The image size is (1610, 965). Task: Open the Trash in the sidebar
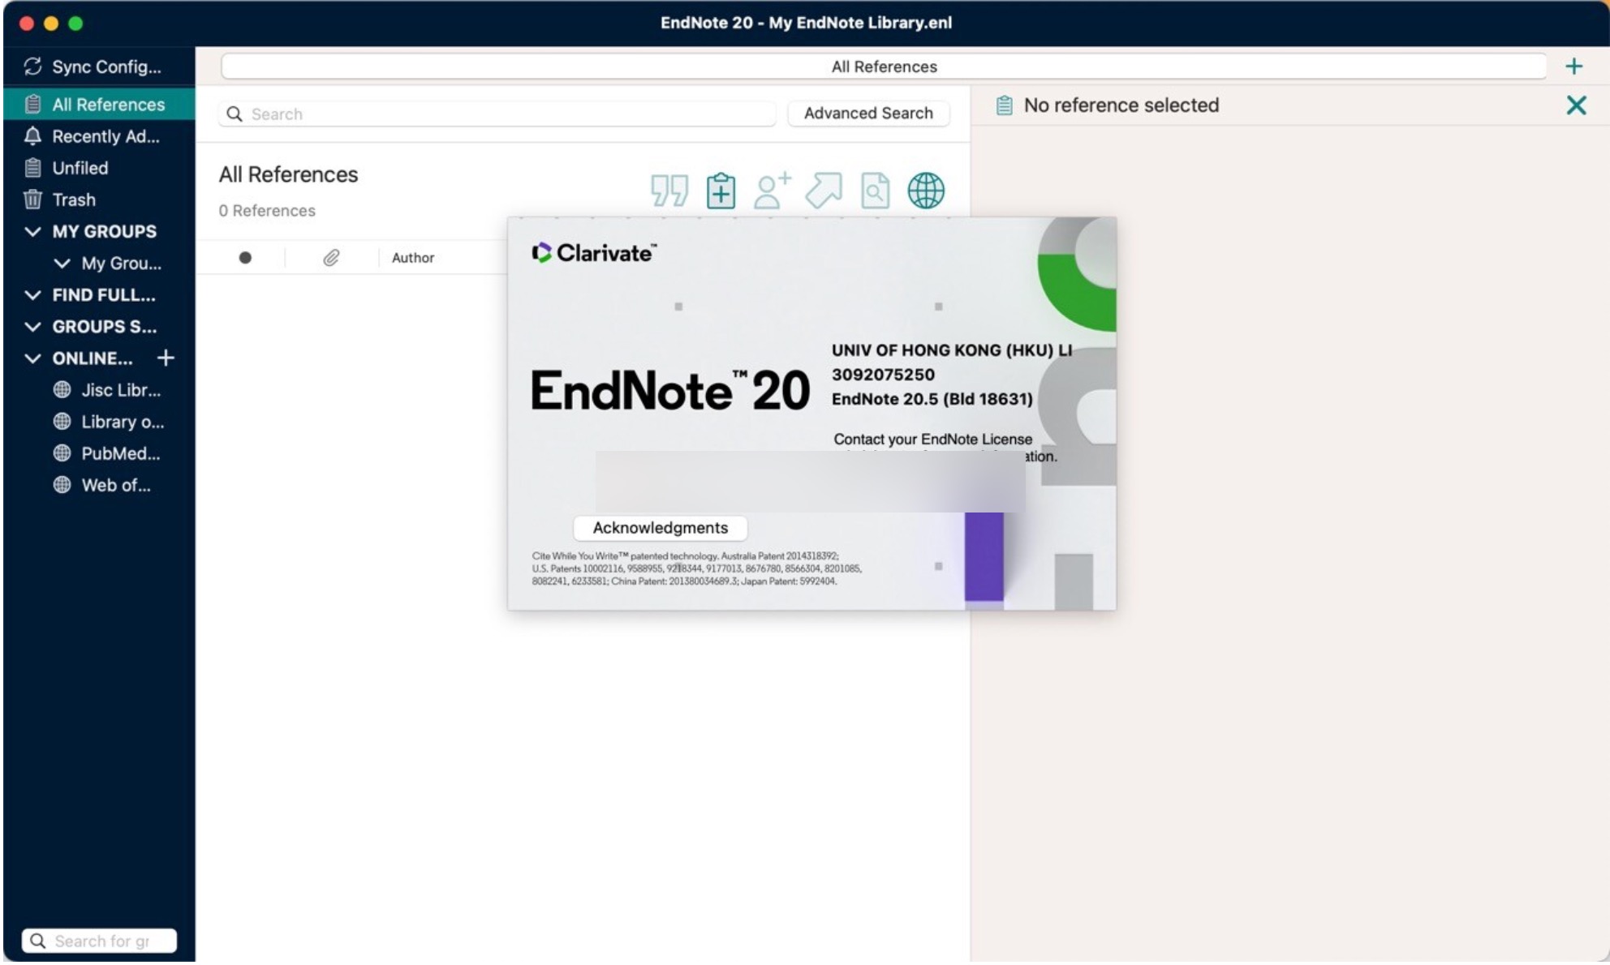pyautogui.click(x=73, y=199)
